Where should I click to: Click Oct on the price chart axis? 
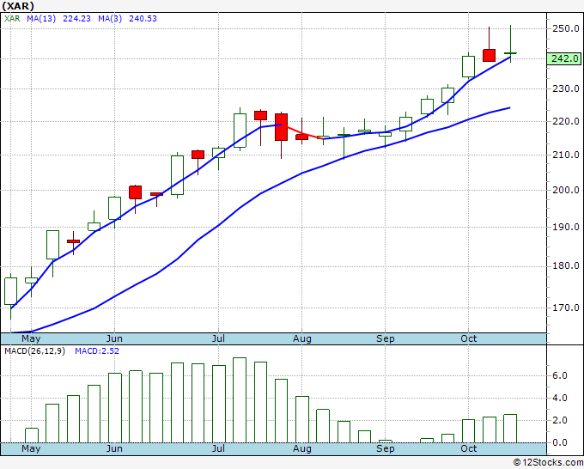[469, 339]
